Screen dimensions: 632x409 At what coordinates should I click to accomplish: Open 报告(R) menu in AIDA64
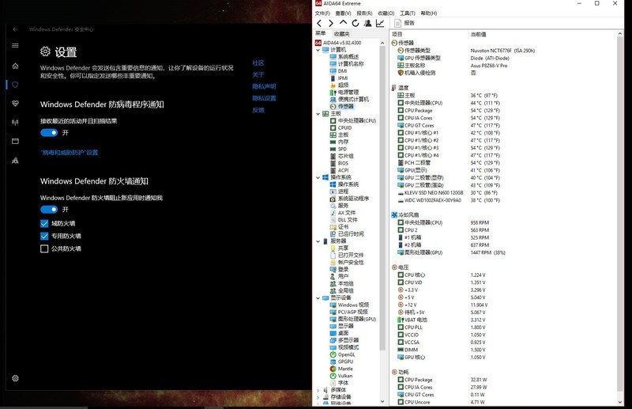point(364,13)
